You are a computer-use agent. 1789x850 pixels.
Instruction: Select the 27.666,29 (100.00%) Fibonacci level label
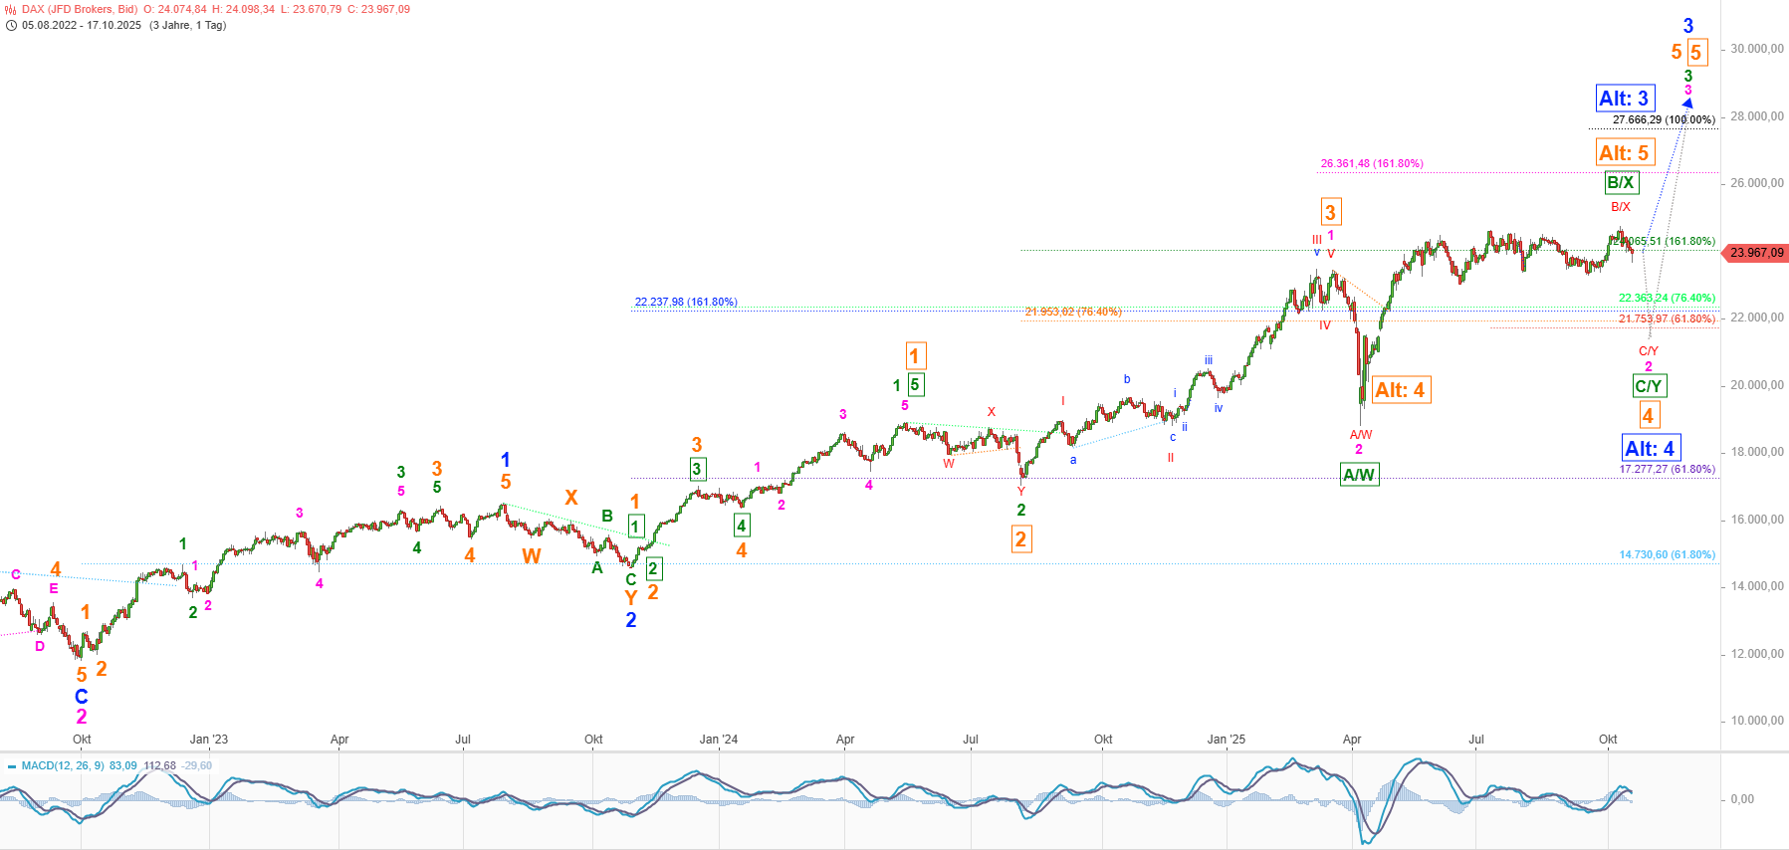1664,119
